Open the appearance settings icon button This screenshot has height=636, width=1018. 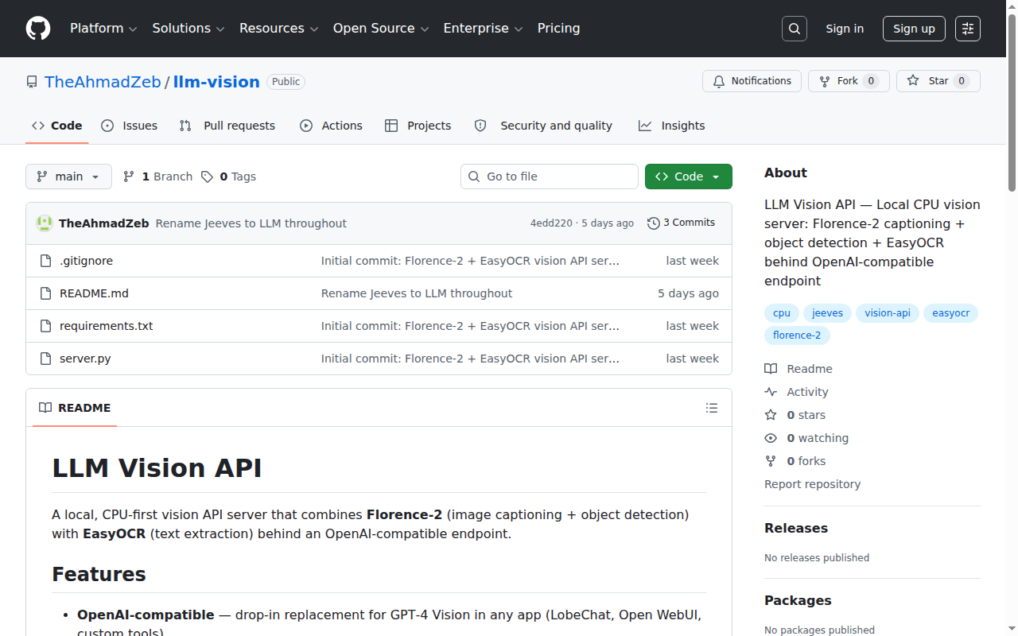click(x=968, y=29)
